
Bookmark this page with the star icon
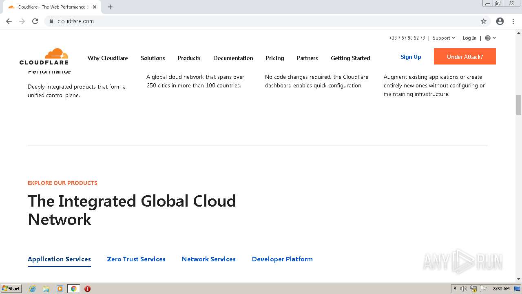click(484, 21)
